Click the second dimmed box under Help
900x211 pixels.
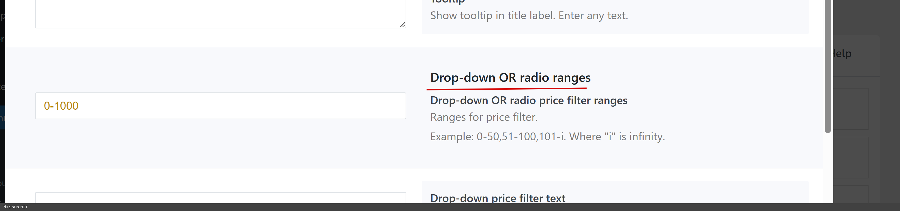(851, 157)
